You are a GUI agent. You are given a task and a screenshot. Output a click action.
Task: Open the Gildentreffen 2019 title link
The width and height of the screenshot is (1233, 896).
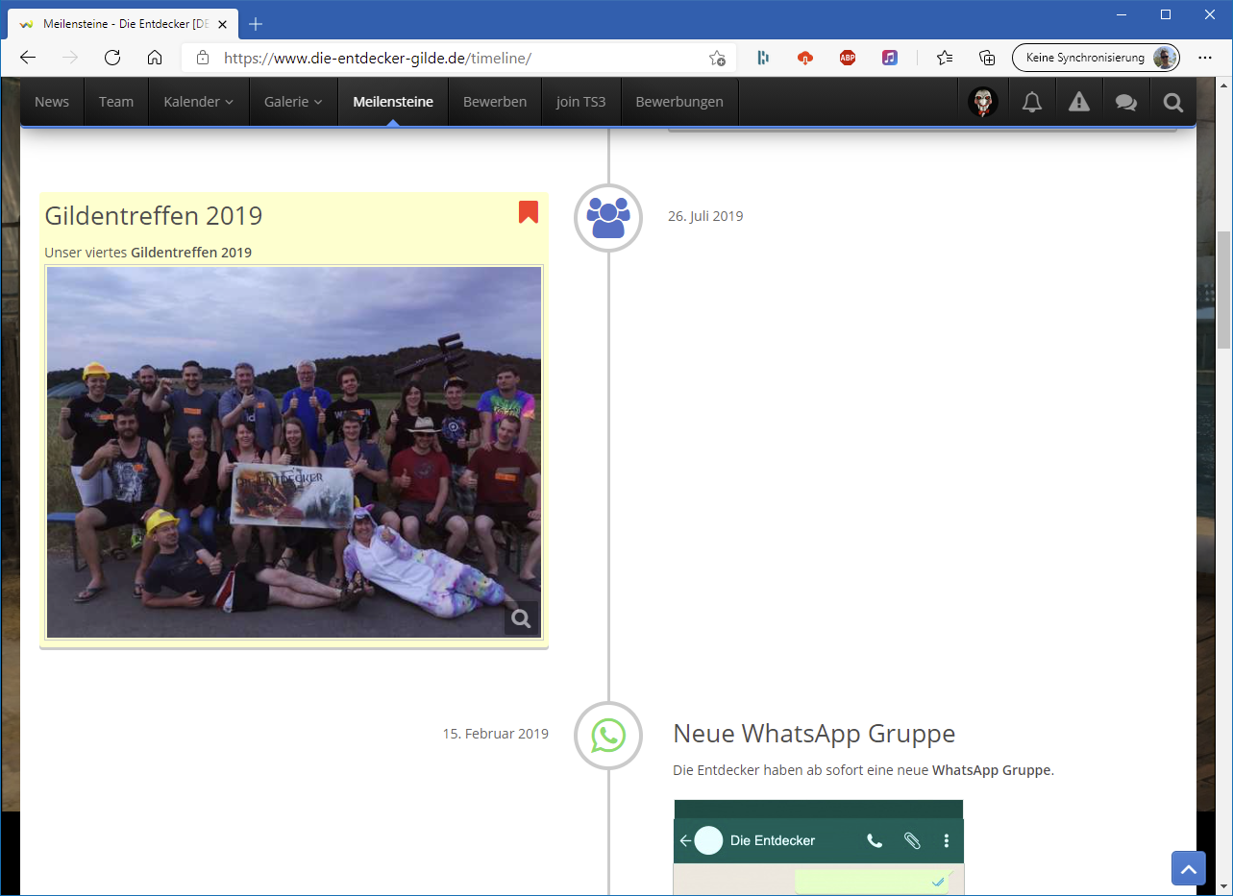pyautogui.click(x=154, y=216)
